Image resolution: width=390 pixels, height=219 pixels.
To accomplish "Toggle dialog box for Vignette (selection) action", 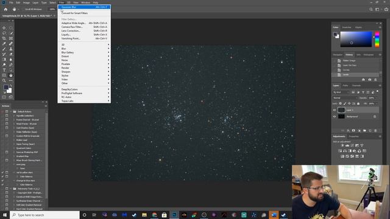I will [7, 116].
